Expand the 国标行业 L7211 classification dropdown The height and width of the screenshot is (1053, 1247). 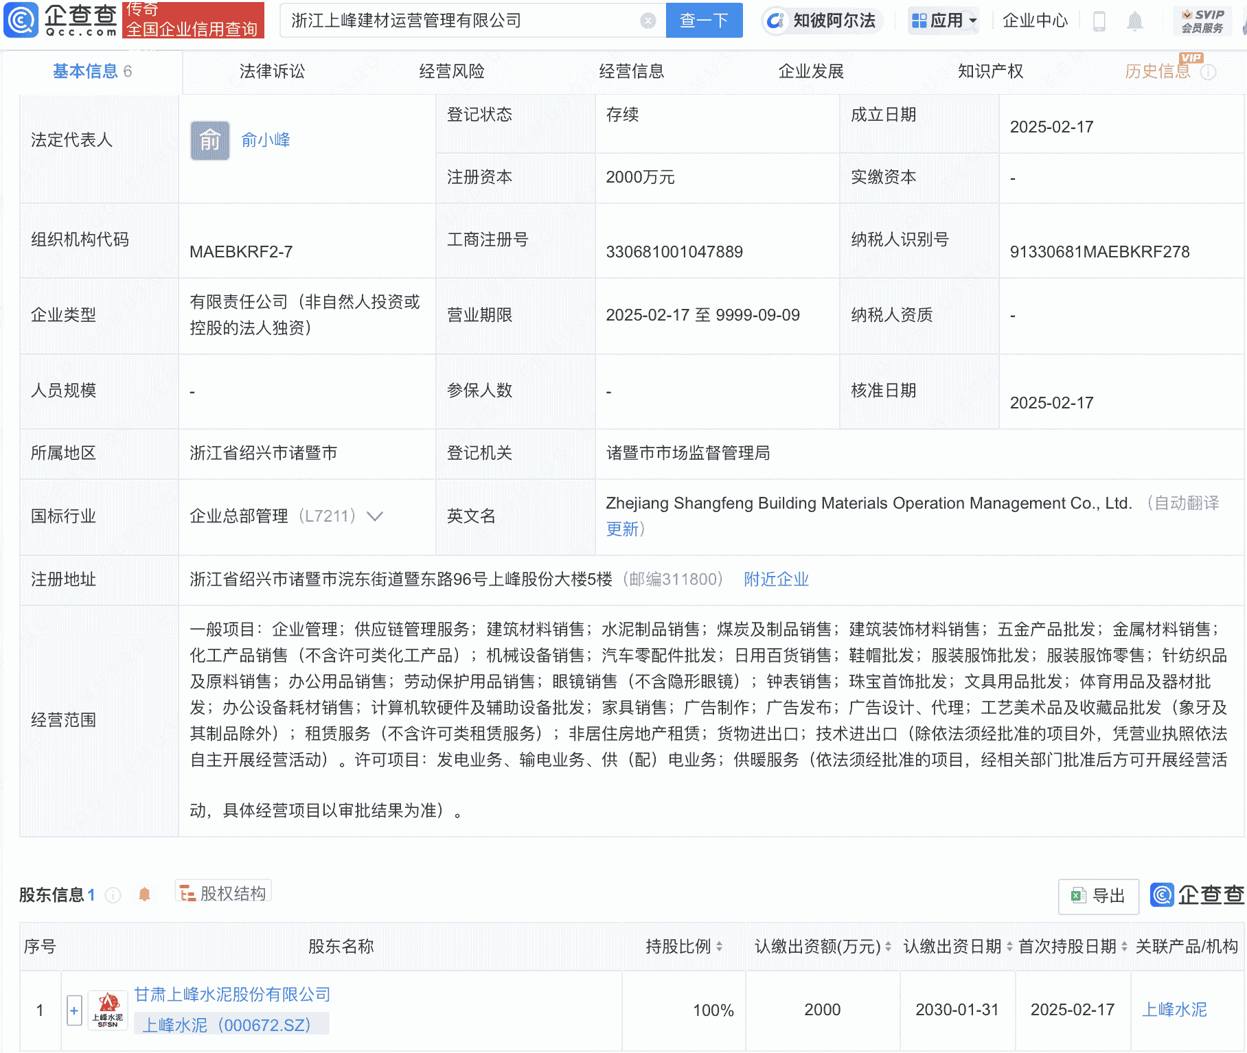point(374,517)
